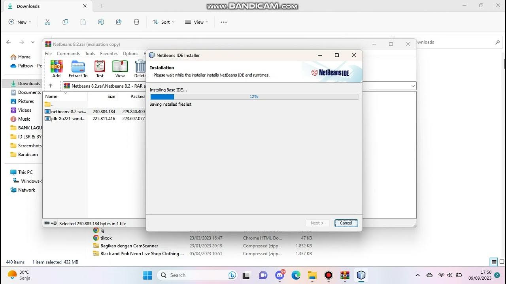Open WinRAR File menu
The height and width of the screenshot is (284, 506).
point(48,54)
